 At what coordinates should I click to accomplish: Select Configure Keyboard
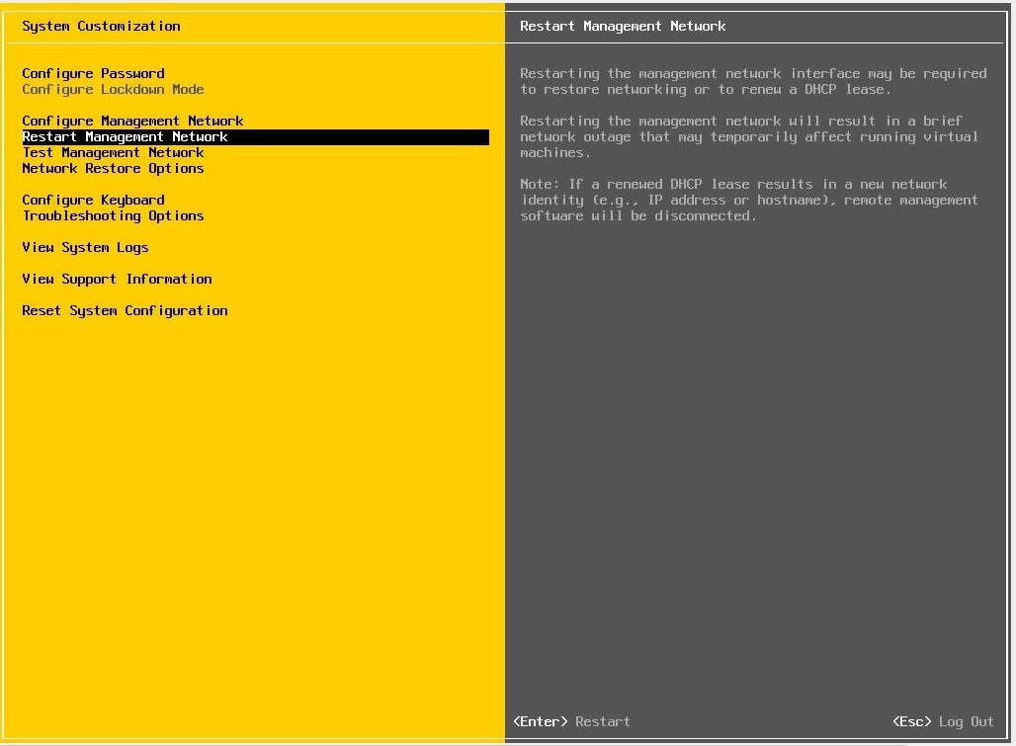pyautogui.click(x=93, y=200)
